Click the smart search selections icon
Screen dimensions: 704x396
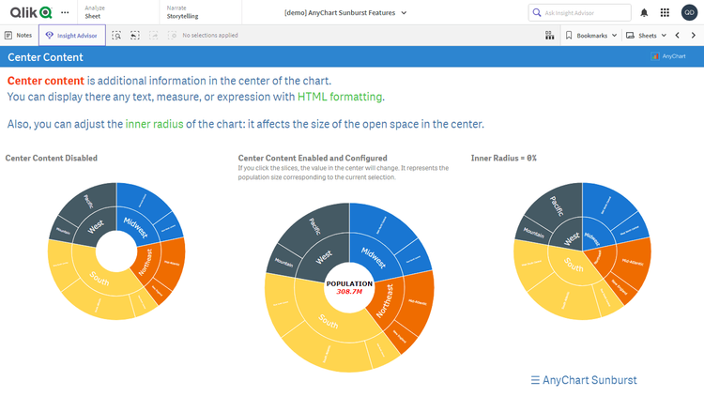(x=116, y=35)
